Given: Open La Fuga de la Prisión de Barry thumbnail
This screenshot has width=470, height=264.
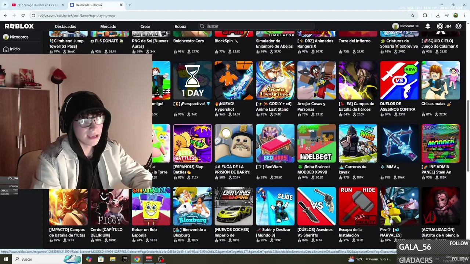Looking at the screenshot, I should pos(234,143).
